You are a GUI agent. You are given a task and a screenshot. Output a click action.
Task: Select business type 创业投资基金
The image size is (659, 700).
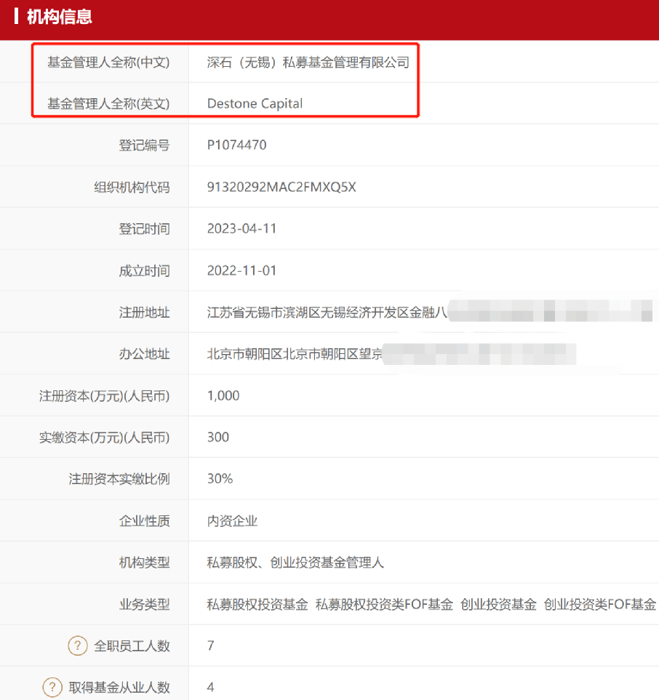(498, 605)
